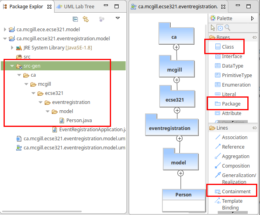Pin the Boxes palette drawer open

coord(254,37)
